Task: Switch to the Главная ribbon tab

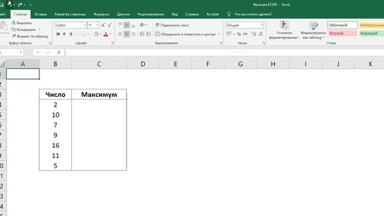Action: 20,14
